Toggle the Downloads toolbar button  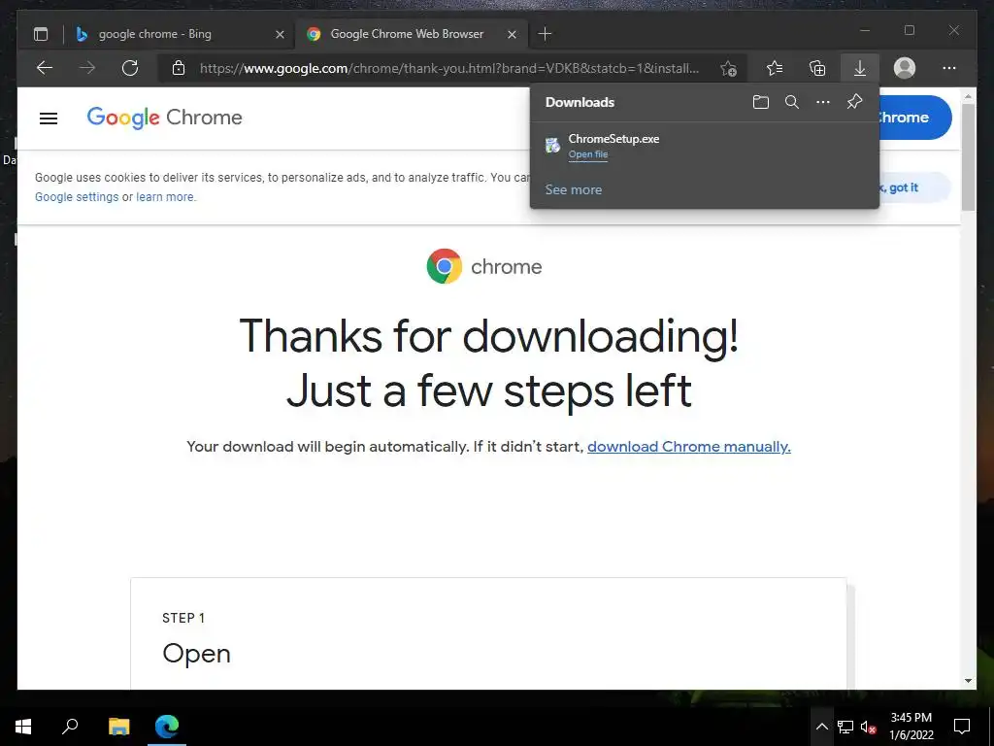pyautogui.click(x=860, y=68)
